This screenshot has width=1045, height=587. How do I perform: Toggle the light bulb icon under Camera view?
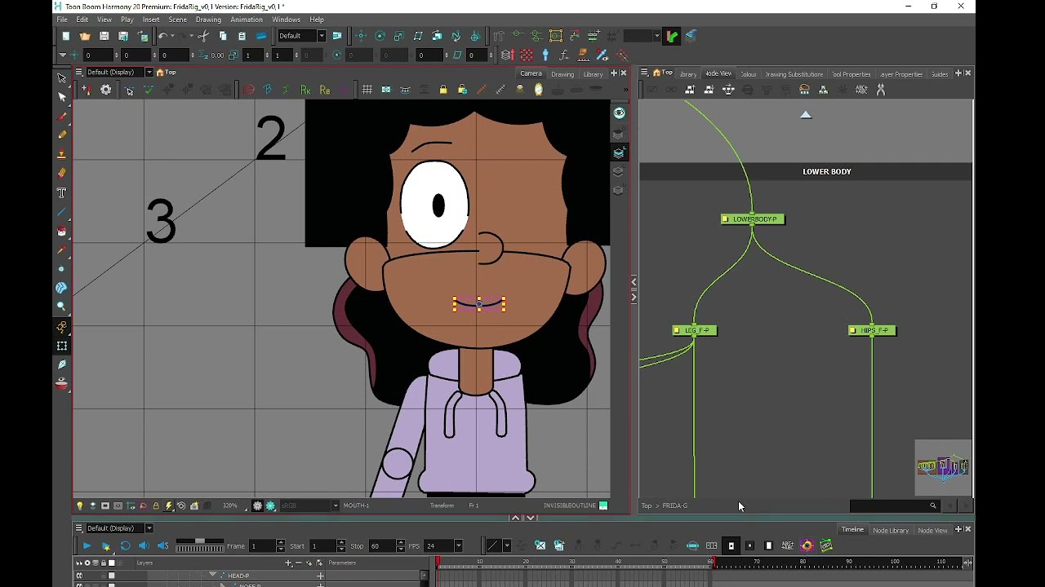coord(80,506)
